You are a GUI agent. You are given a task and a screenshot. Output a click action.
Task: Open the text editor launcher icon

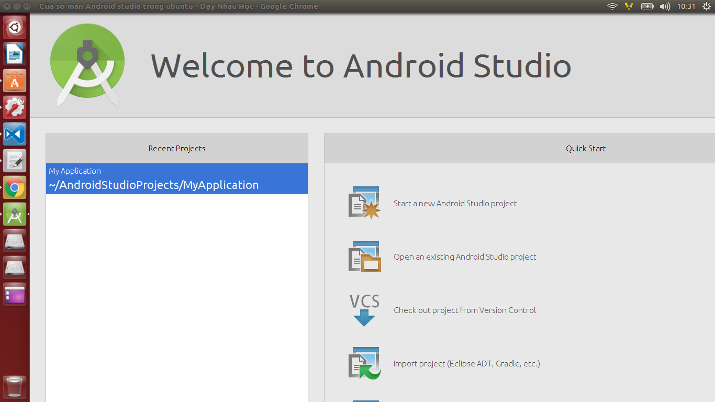[15, 161]
